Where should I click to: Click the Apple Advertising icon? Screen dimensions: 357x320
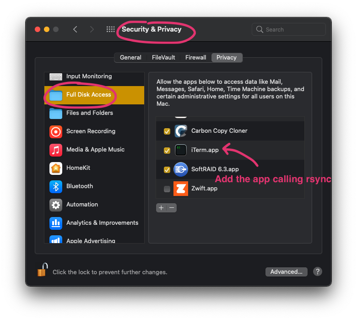pos(56,239)
